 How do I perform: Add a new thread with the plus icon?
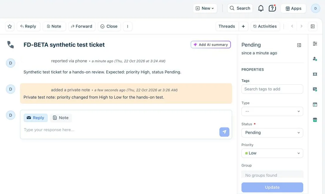[243, 26]
